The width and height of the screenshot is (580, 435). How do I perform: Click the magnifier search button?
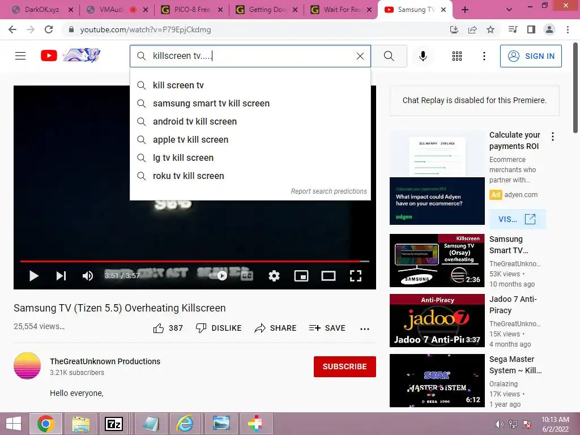(389, 56)
